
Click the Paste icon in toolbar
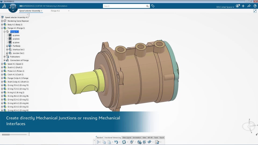point(109,142)
